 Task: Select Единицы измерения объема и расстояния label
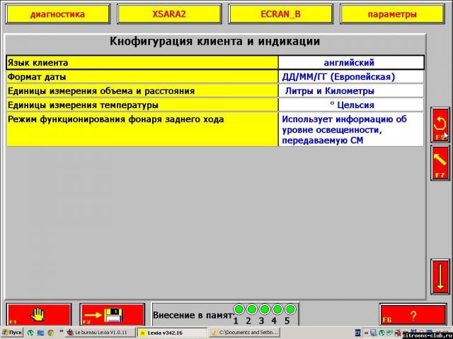click(142, 91)
